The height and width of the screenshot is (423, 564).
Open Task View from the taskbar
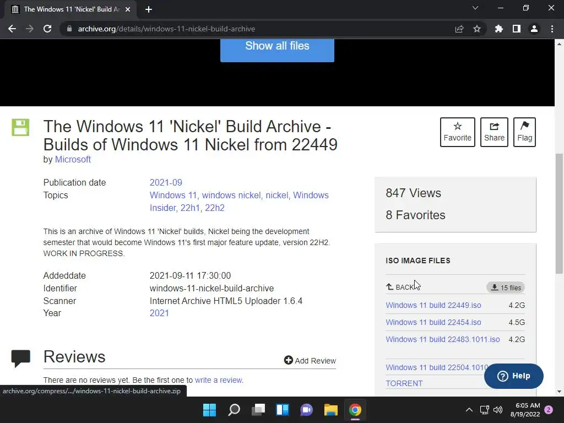click(258, 410)
